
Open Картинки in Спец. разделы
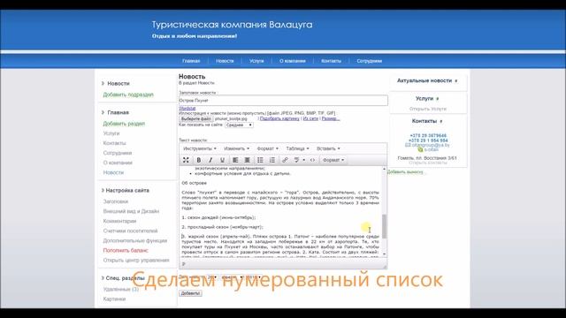tap(114, 299)
